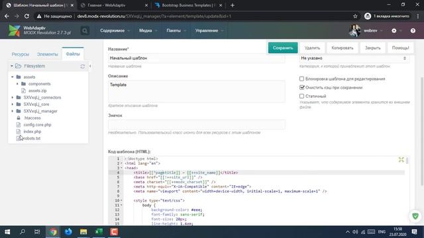Open Windows Start menu
The image size is (424, 238).
[x=7, y=232]
